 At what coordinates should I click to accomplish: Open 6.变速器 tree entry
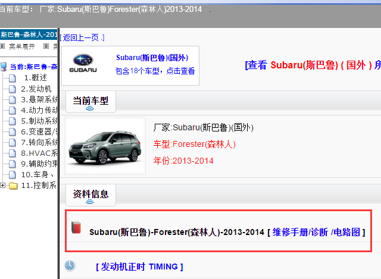click(39, 131)
